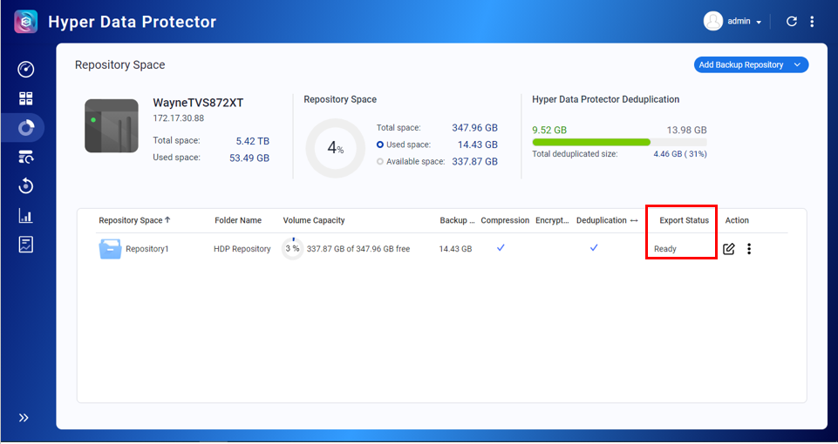Expand the Add Backup Repository dropdown arrow
The width and height of the screenshot is (838, 444).
pos(797,64)
